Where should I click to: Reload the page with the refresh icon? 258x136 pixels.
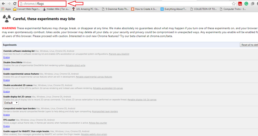tap(15, 4)
